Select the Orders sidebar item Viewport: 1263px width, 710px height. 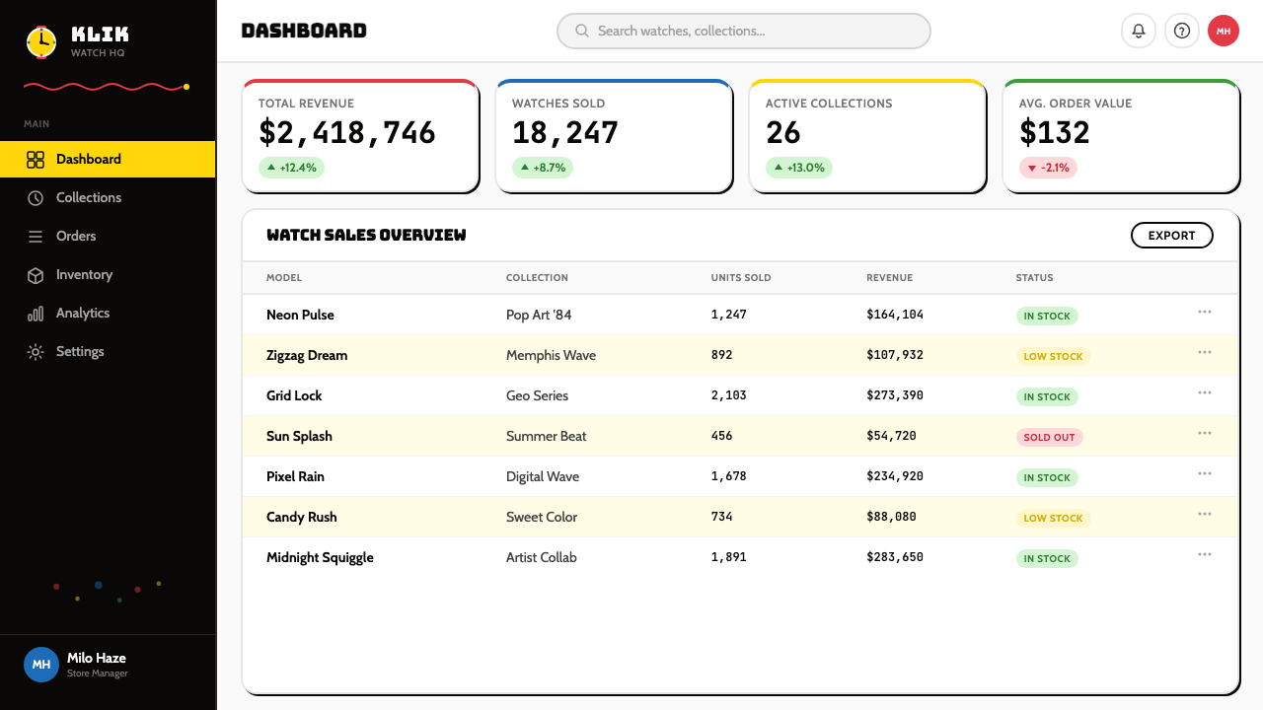[108, 236]
